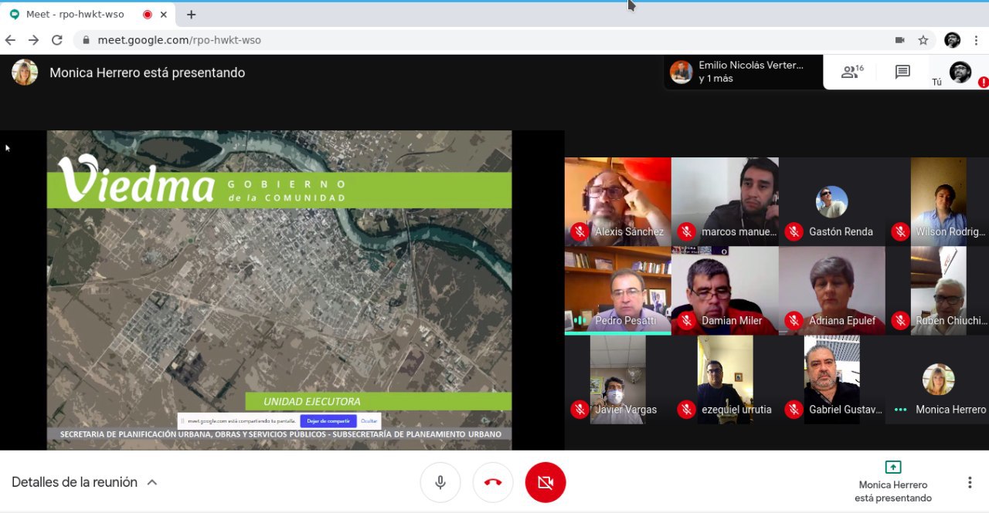This screenshot has width=989, height=513.
Task: Expand Detalles de la reunión
Action: click(x=85, y=482)
